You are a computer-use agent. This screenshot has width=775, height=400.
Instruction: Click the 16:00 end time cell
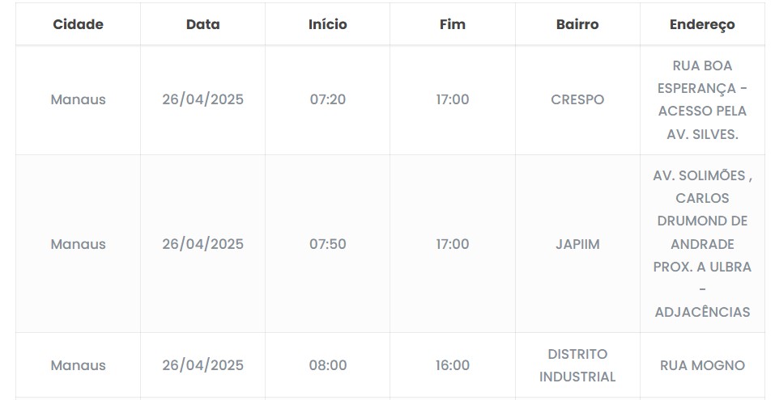pos(452,365)
